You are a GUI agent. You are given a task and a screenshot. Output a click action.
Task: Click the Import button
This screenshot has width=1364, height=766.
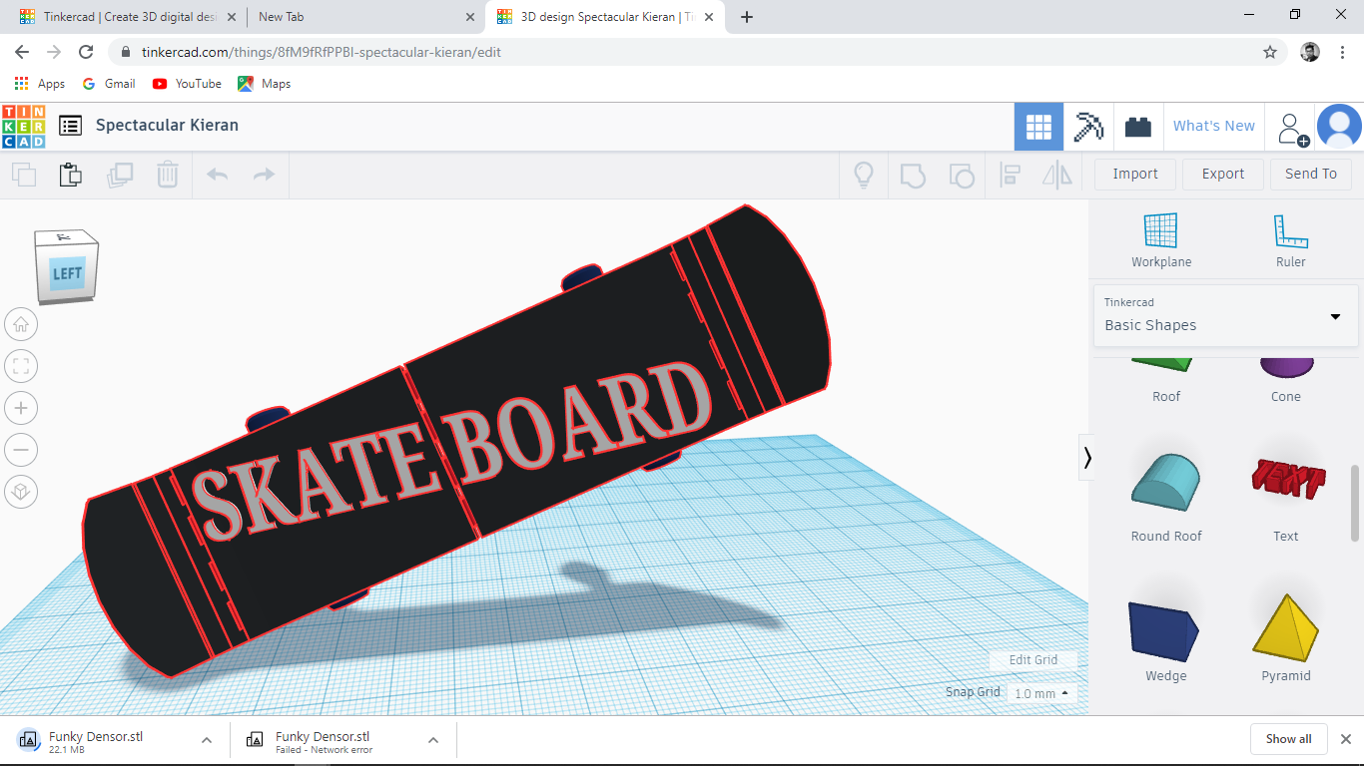[1135, 174]
